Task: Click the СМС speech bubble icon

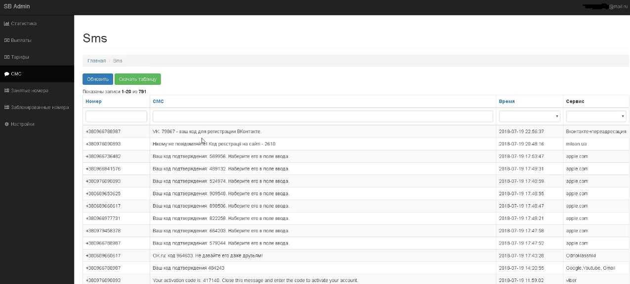Action: (x=6, y=74)
